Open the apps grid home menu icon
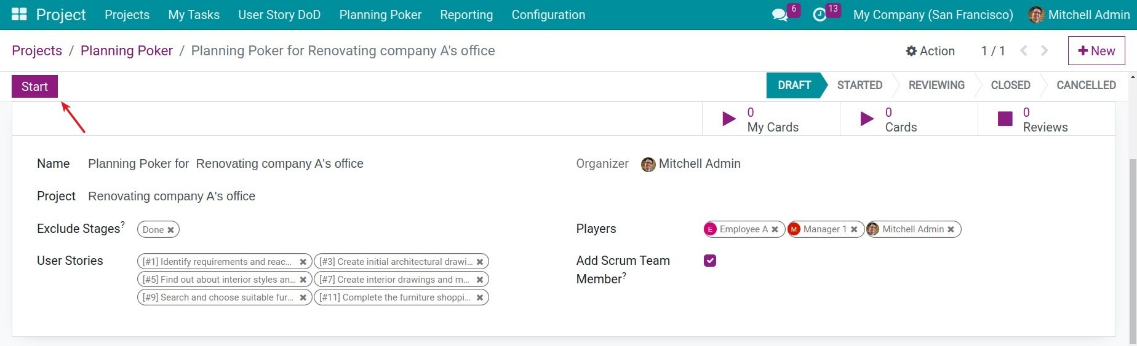 (19, 14)
